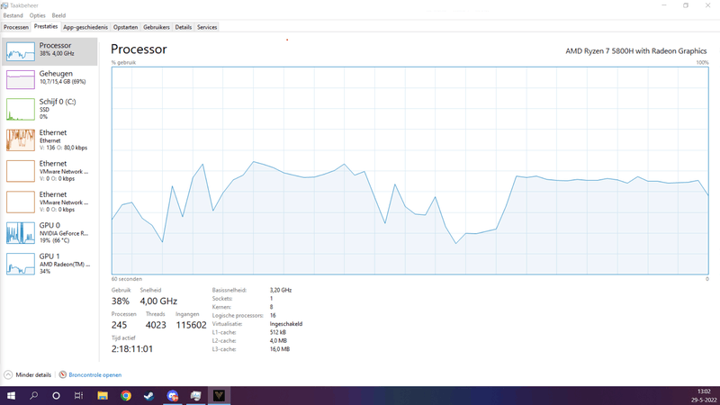Screen dimensions: 720x405
Task: Open the Gebruikers tab
Action: [x=157, y=27]
